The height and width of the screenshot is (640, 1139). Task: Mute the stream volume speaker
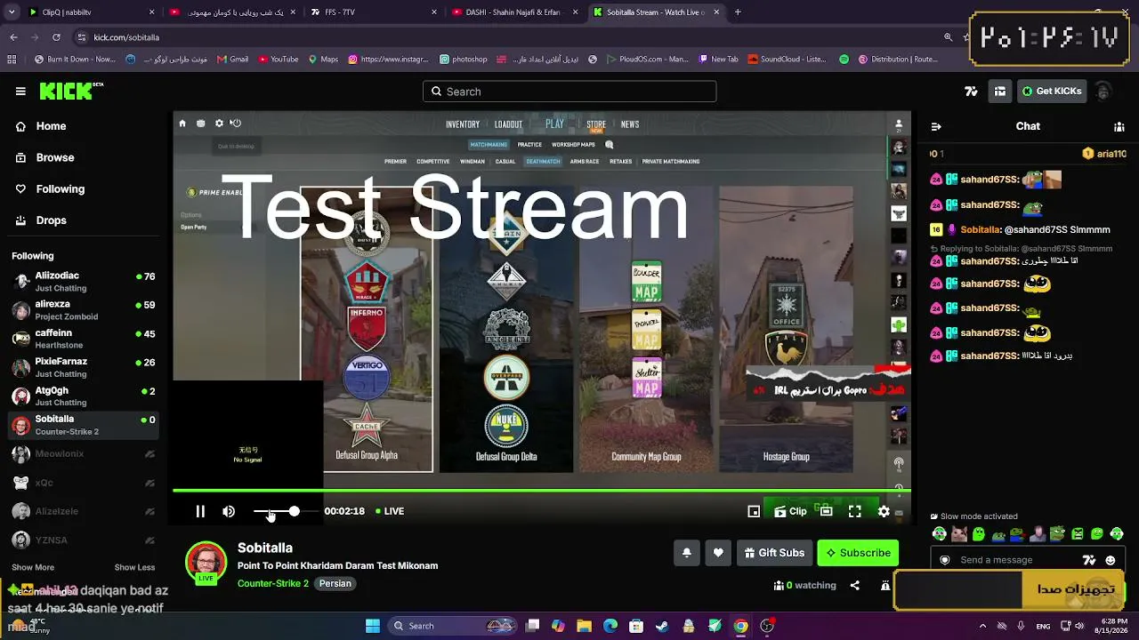tap(229, 511)
